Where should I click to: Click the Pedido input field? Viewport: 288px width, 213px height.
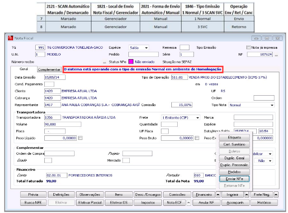click(143, 54)
